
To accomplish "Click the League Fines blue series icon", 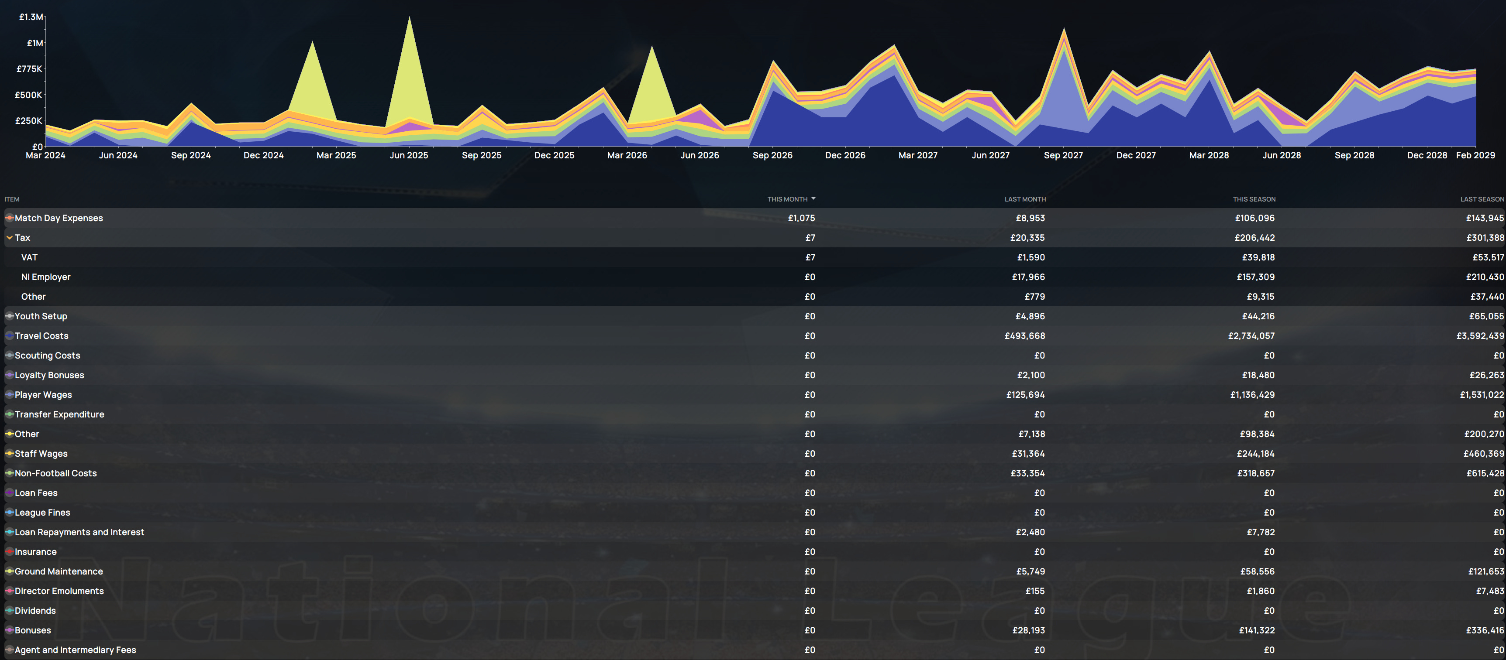I will (x=9, y=512).
